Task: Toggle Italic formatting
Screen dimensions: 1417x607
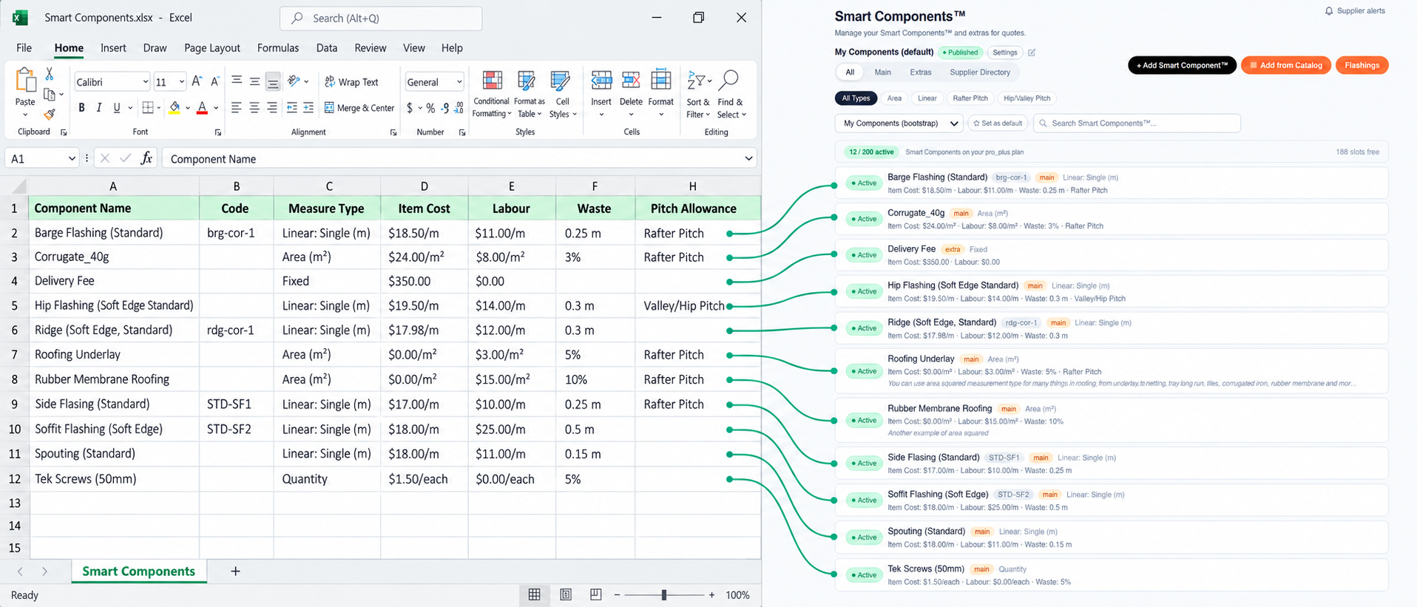Action: pos(99,108)
